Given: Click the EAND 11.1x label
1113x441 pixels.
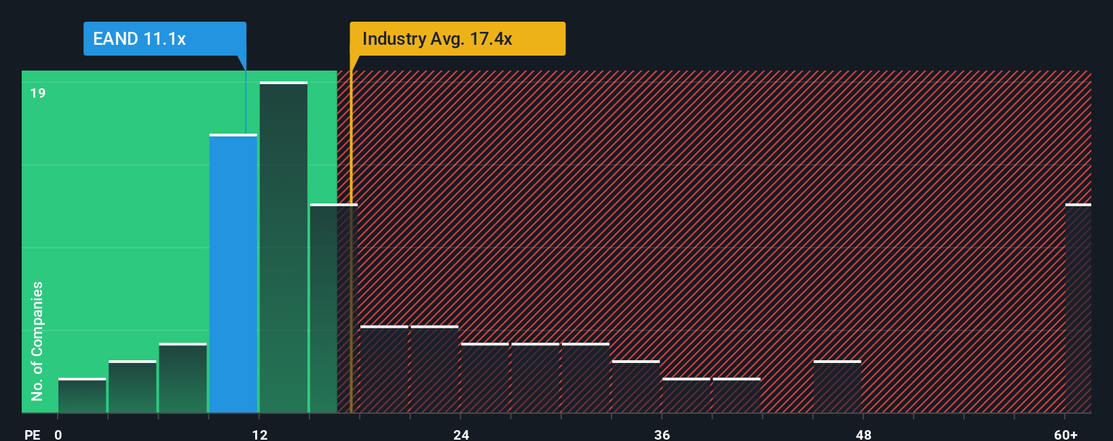Looking at the screenshot, I should click(164, 39).
